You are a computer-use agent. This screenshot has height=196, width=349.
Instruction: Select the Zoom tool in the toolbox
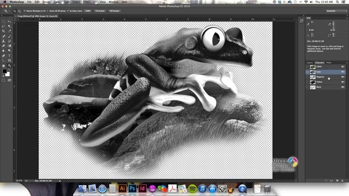(x=9, y=65)
